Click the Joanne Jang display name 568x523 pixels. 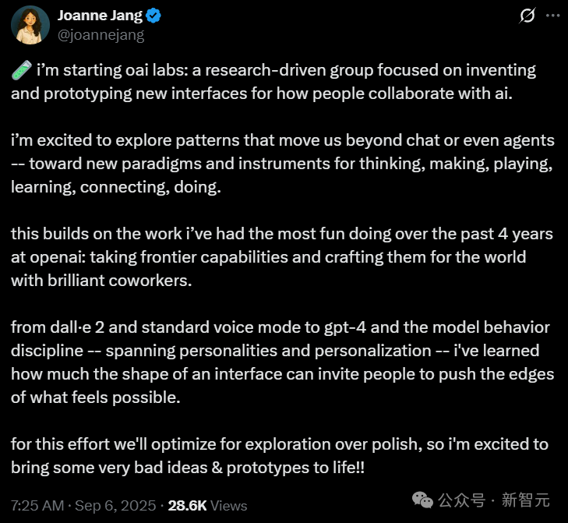click(x=100, y=16)
